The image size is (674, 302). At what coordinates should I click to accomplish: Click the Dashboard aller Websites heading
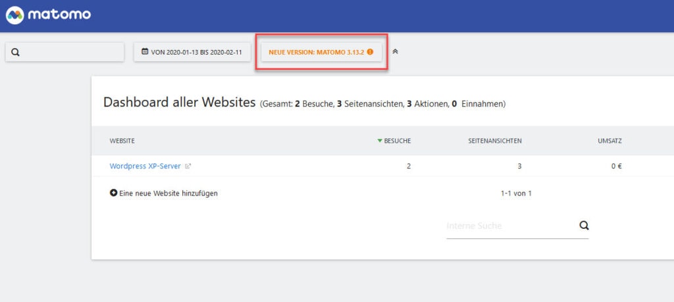point(180,102)
